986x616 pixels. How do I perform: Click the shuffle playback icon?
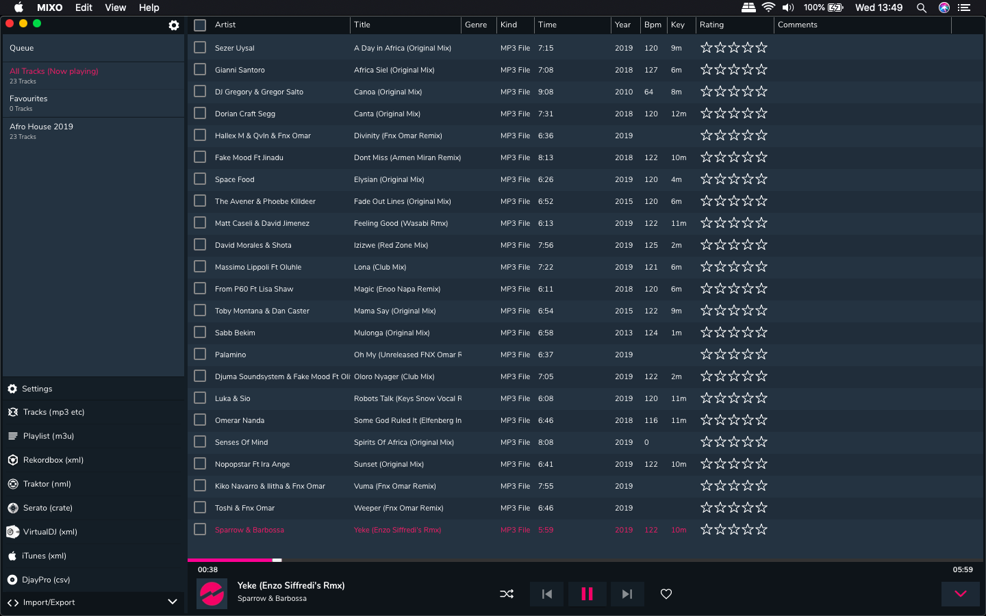[507, 594]
